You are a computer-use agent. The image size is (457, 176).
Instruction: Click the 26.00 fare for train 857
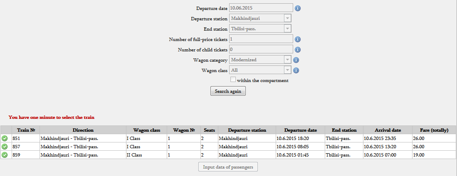point(434,147)
